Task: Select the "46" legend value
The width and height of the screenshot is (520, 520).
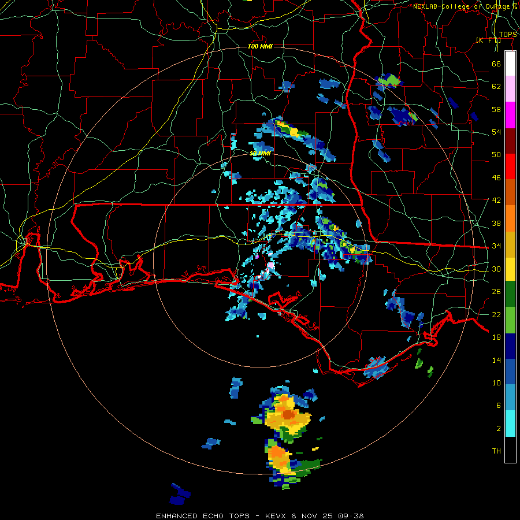Action: [496, 178]
